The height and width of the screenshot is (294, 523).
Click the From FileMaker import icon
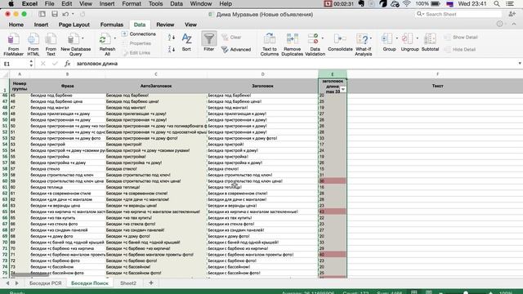pos(13,39)
